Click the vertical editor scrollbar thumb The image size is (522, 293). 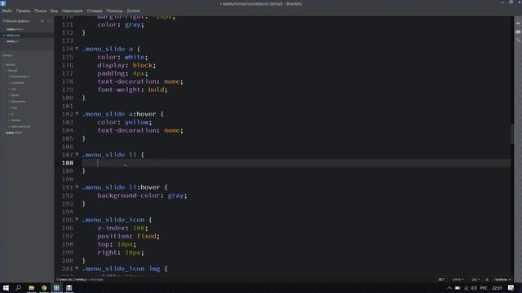512,133
